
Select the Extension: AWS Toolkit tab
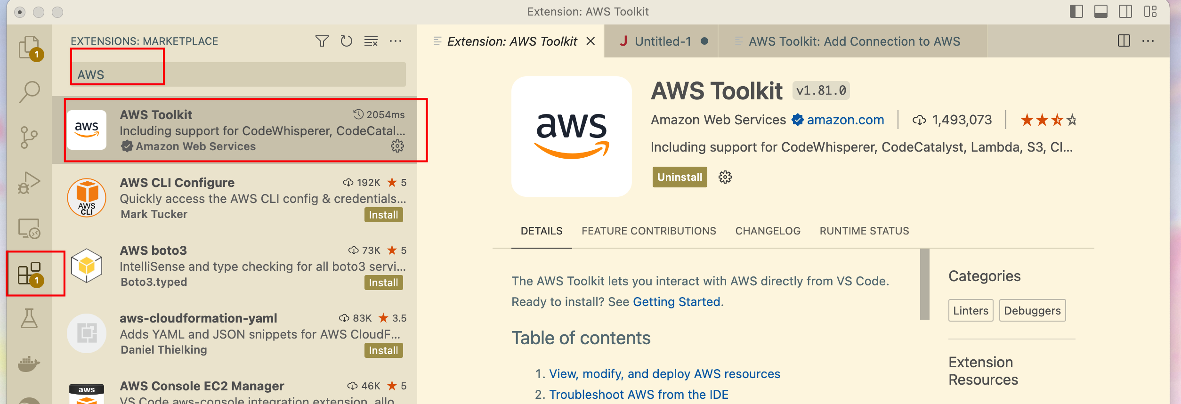(x=511, y=41)
